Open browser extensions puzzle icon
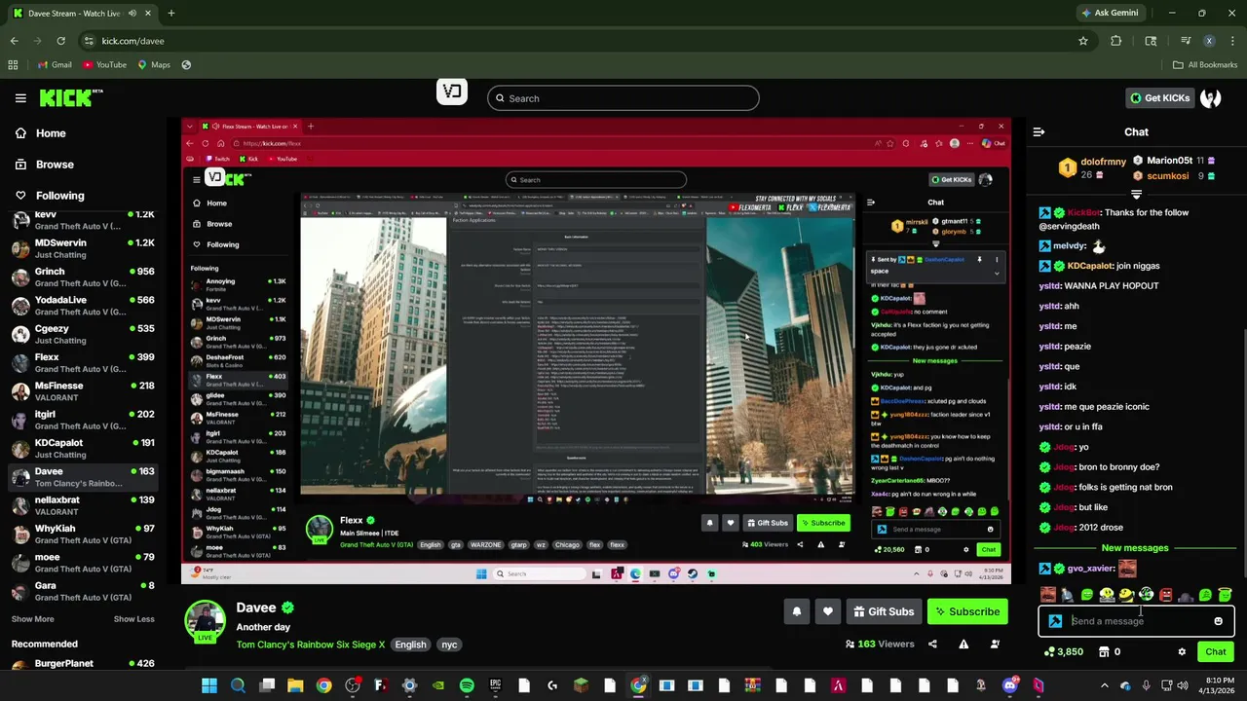 [x=1116, y=41]
